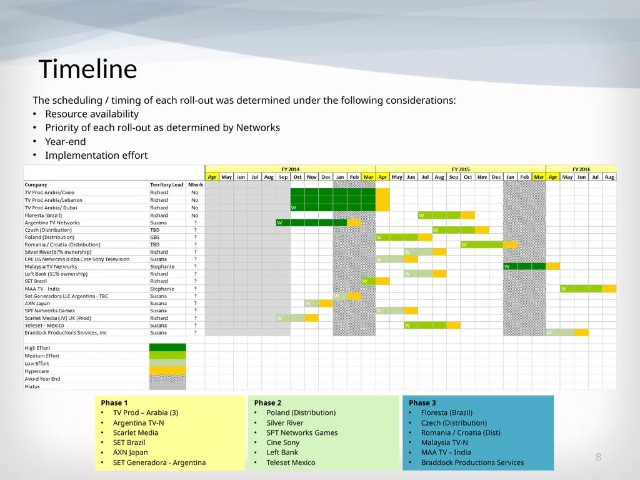The height and width of the screenshot is (480, 640).
Task: Select 'Left Bank (51% ownership)' row label
Action: point(56,274)
